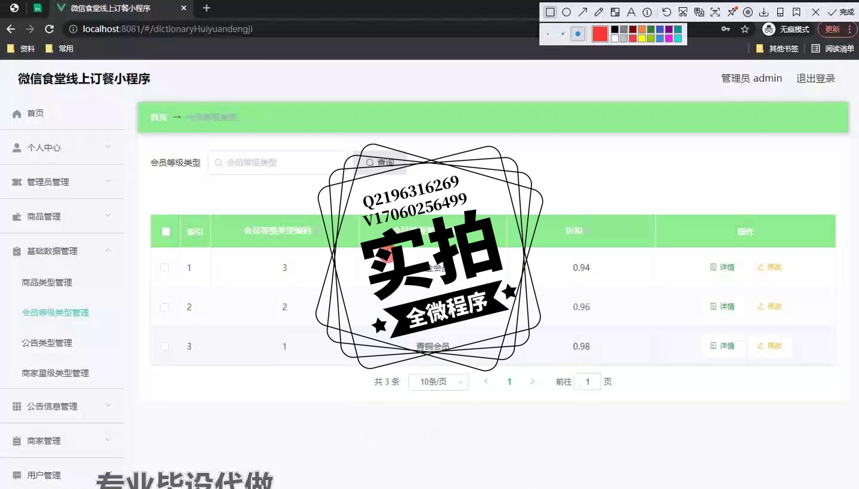The image size is (859, 489).
Task: Pin the screenshot to screen
Action: [x=732, y=12]
